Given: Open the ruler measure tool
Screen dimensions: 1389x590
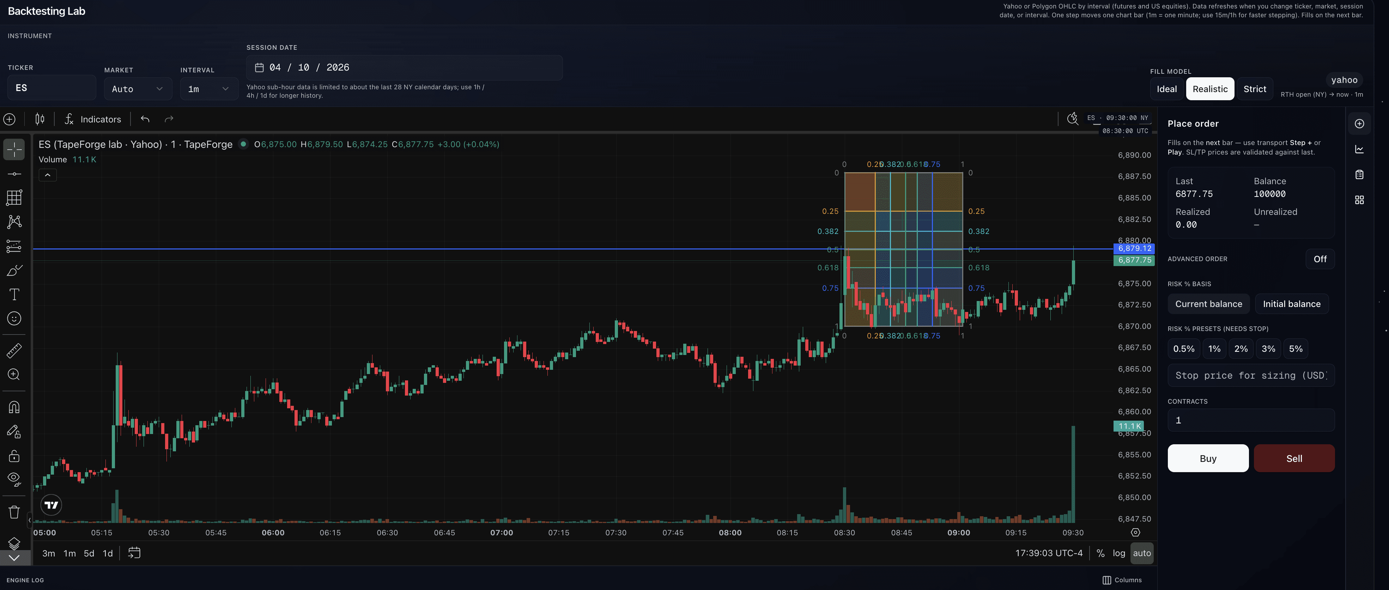Looking at the screenshot, I should pos(14,350).
